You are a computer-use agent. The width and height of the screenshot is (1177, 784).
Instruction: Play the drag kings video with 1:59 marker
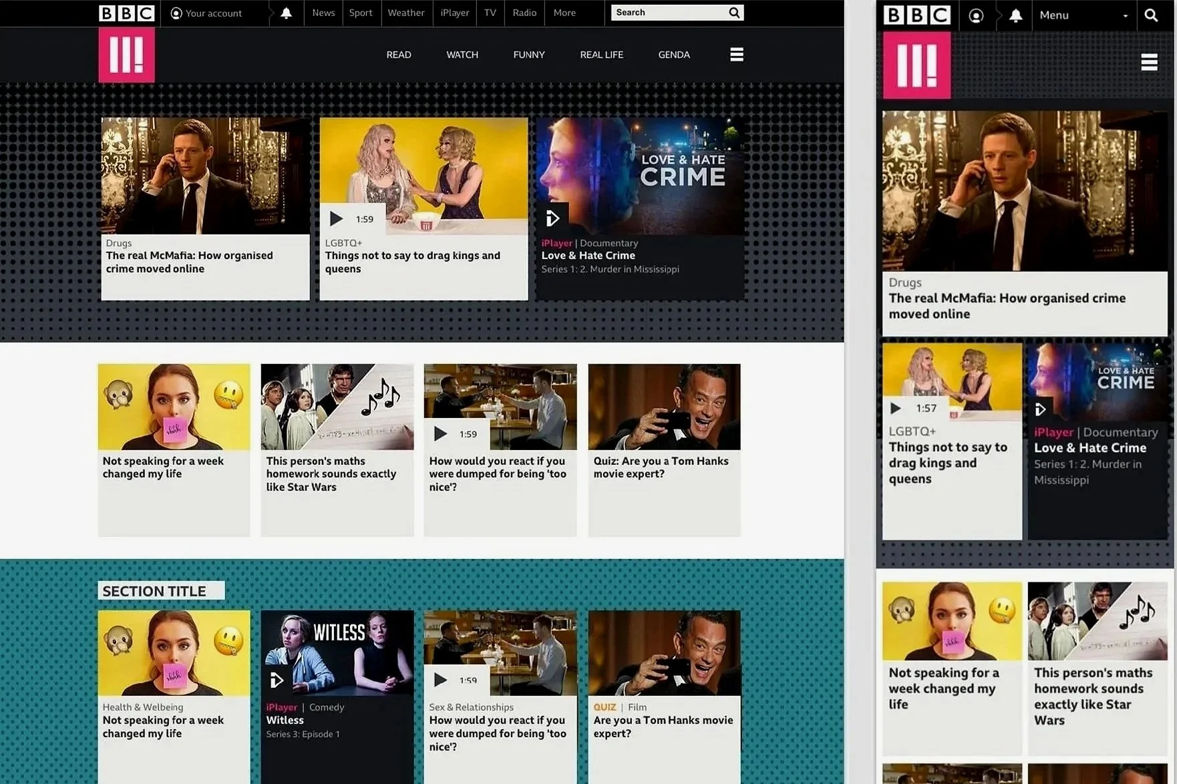(x=336, y=219)
